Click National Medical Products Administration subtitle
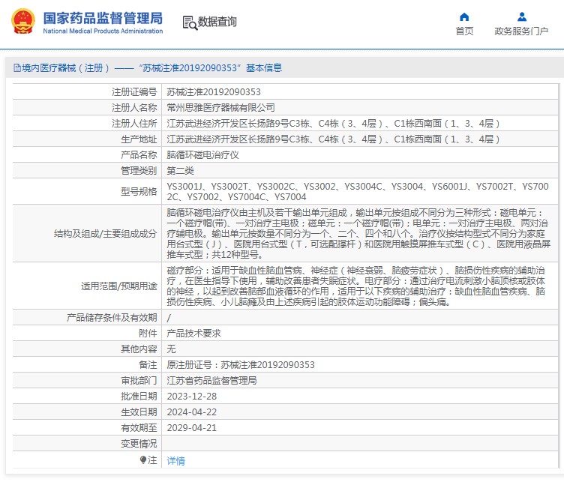This screenshot has height=482, width=564. pos(103,31)
